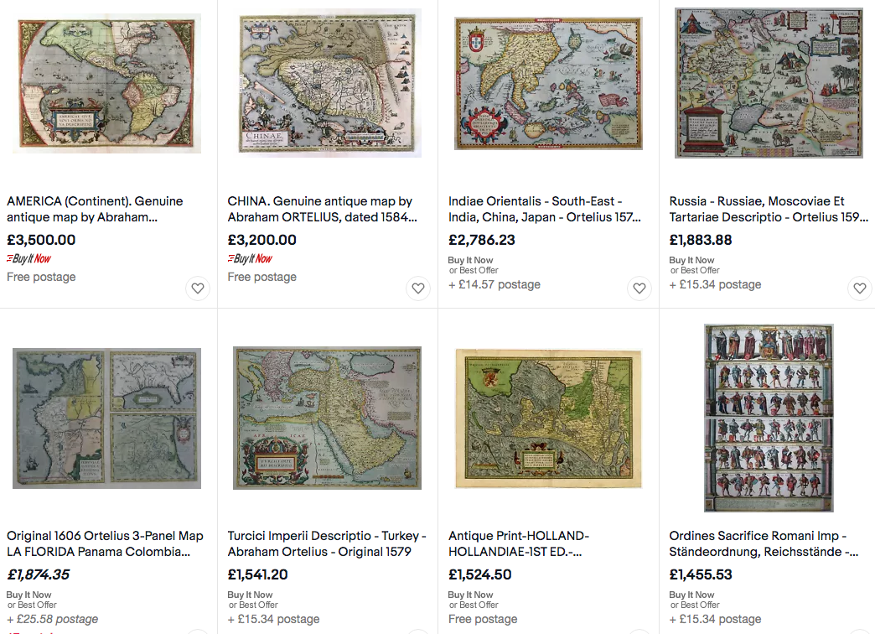875x634 pixels.
Task: View the 3-panel La Florida map image
Action: click(x=106, y=418)
